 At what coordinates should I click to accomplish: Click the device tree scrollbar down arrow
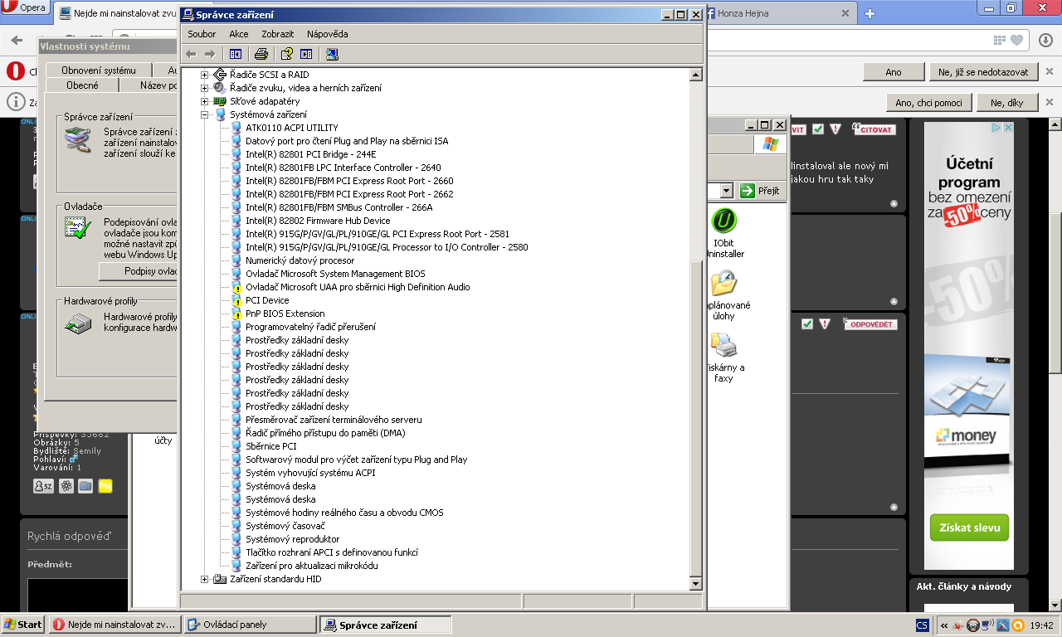(x=696, y=584)
